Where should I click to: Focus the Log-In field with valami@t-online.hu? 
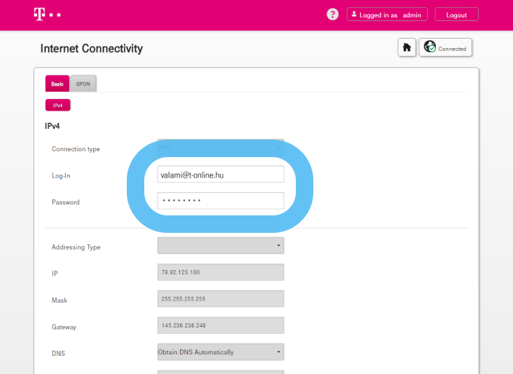point(220,174)
